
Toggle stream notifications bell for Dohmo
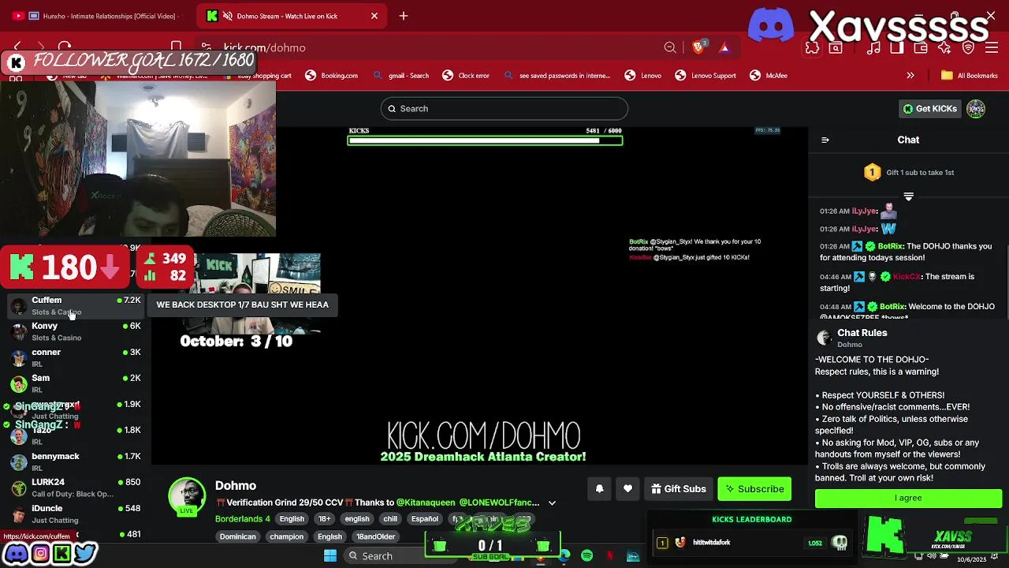point(599,489)
